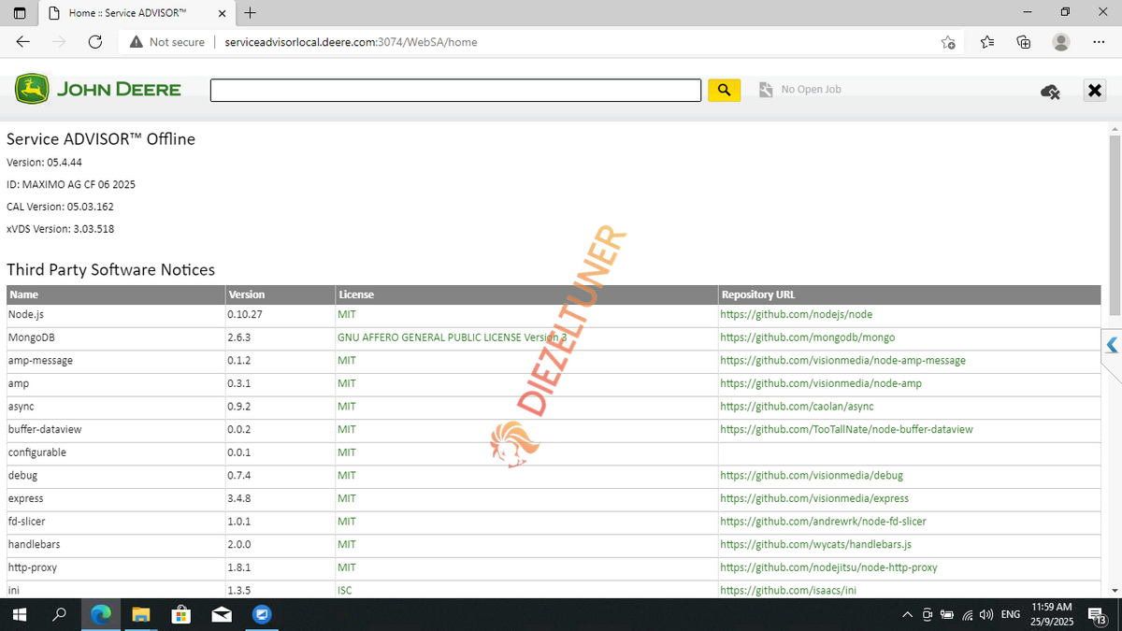Expand the blue side panel chevron

(x=1112, y=346)
